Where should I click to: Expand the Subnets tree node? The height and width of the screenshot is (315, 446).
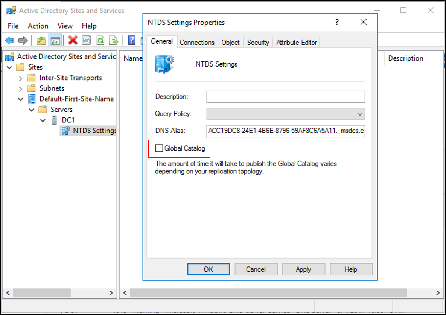click(x=21, y=89)
